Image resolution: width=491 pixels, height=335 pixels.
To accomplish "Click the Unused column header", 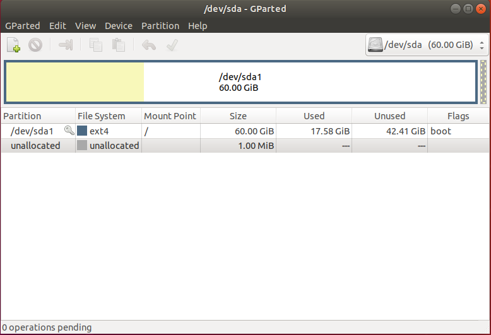I will click(x=390, y=116).
